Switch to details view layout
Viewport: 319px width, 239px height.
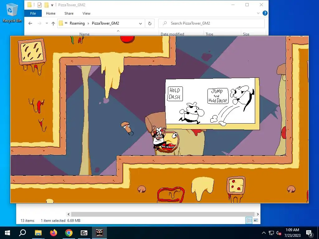249,220
